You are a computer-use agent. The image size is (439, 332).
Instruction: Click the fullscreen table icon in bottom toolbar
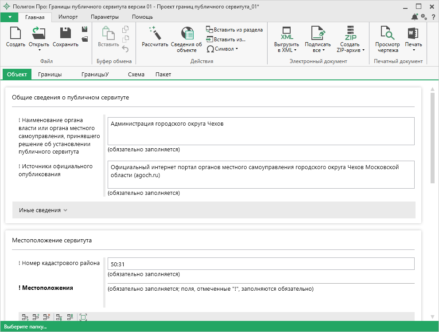pyautogui.click(x=83, y=317)
